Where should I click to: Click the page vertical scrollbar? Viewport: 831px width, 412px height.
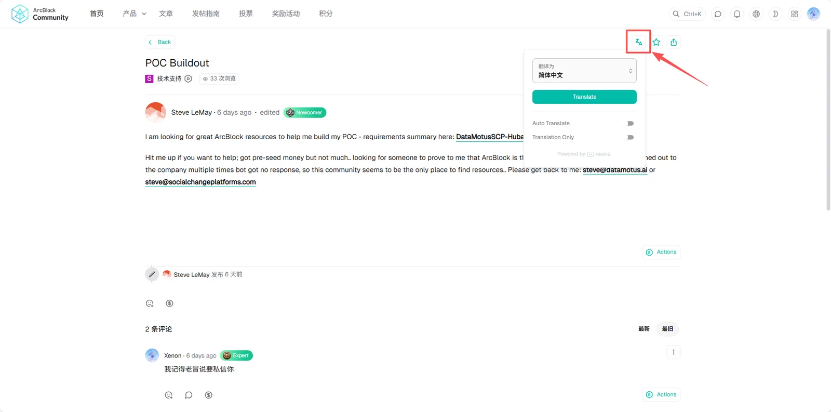point(828,119)
